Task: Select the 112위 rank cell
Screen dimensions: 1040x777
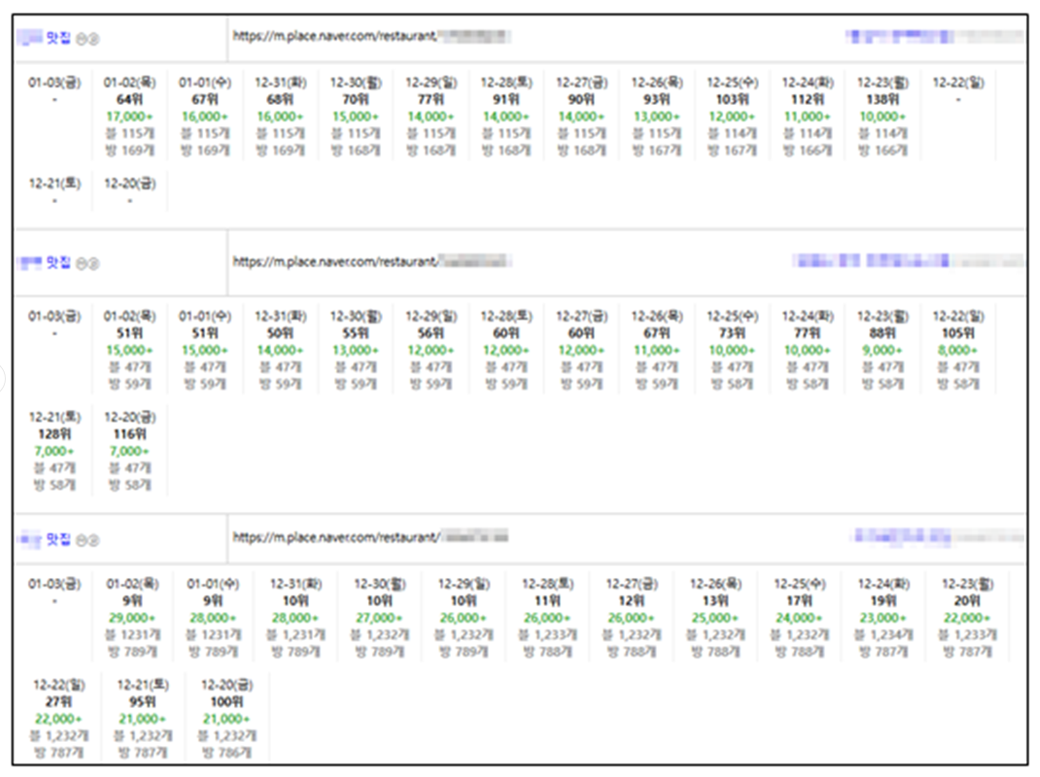Action: (x=807, y=99)
